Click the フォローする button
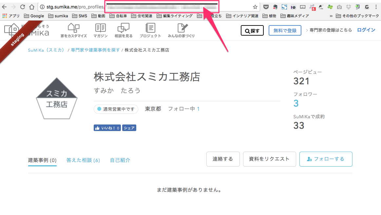Viewport: 381px width, 215px height. point(326,159)
